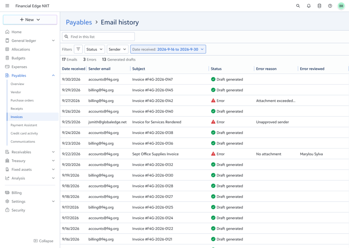Expand Receivables chevron

click(x=54, y=152)
